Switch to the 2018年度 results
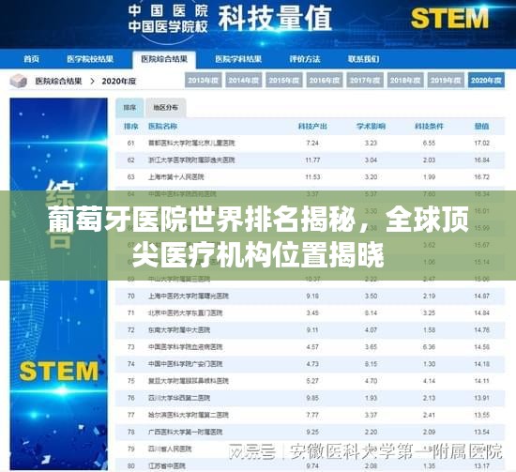516x472 pixels. (x=405, y=81)
